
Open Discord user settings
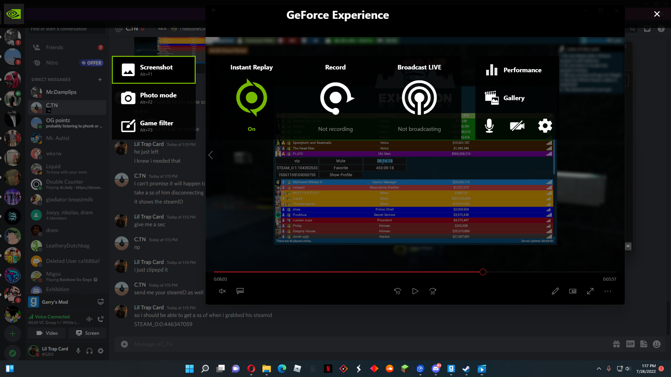pos(101,351)
